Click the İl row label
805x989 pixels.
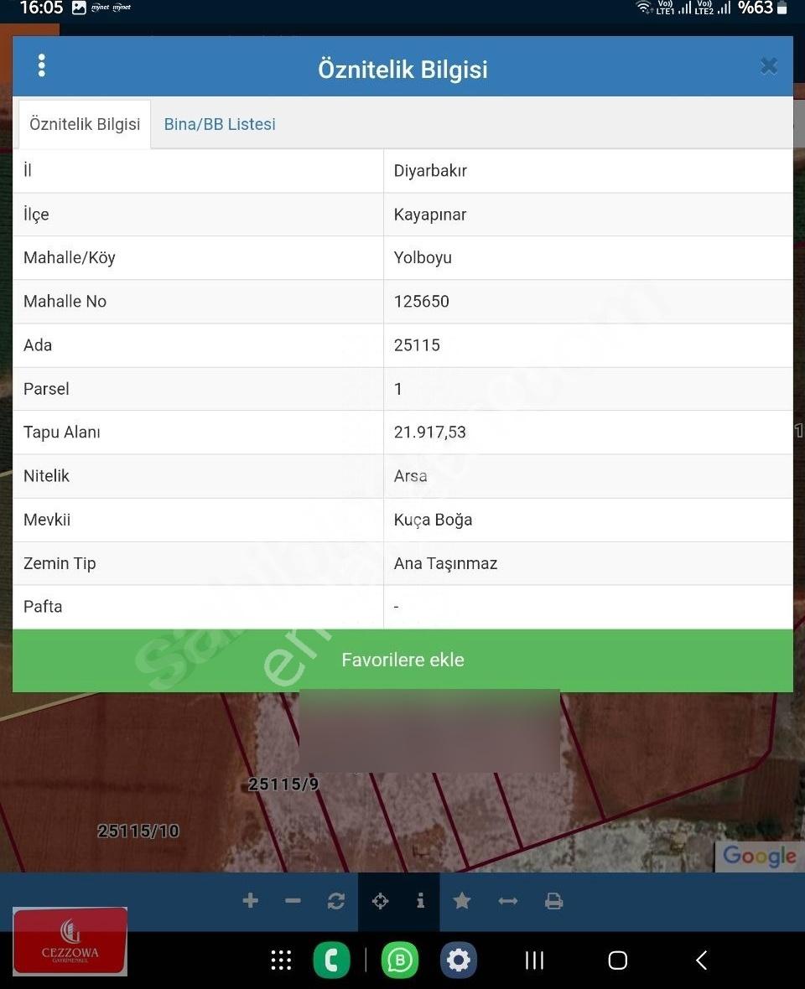pyautogui.click(x=27, y=169)
